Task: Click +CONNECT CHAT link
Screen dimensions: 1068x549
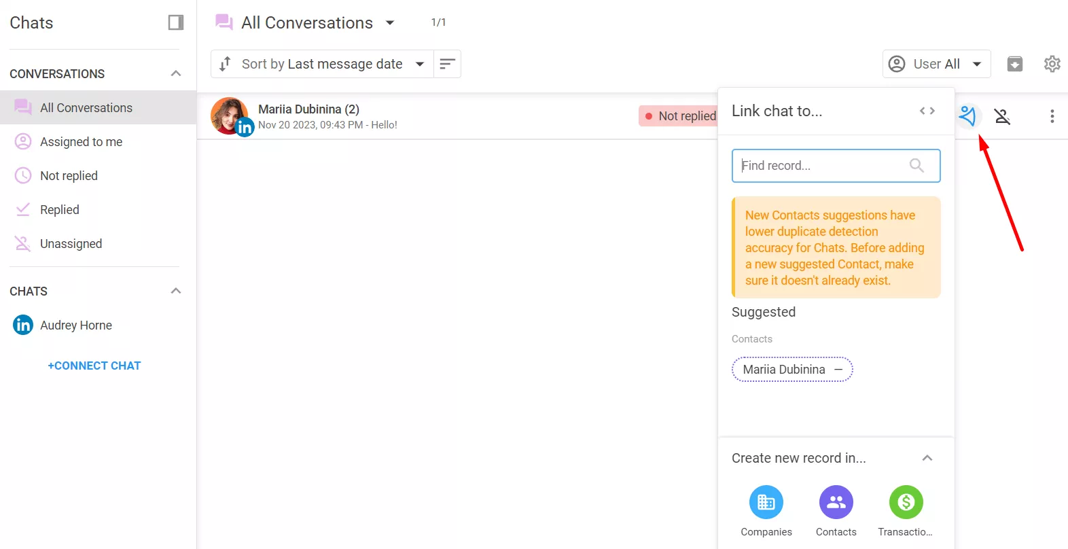Action: 94,366
